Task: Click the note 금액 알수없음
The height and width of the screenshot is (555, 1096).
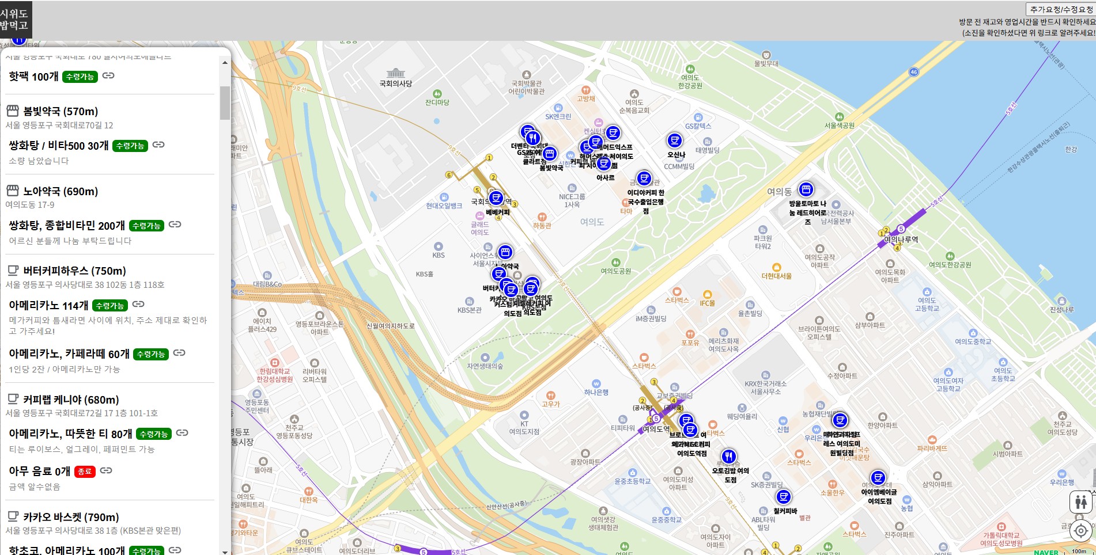Action: point(35,486)
